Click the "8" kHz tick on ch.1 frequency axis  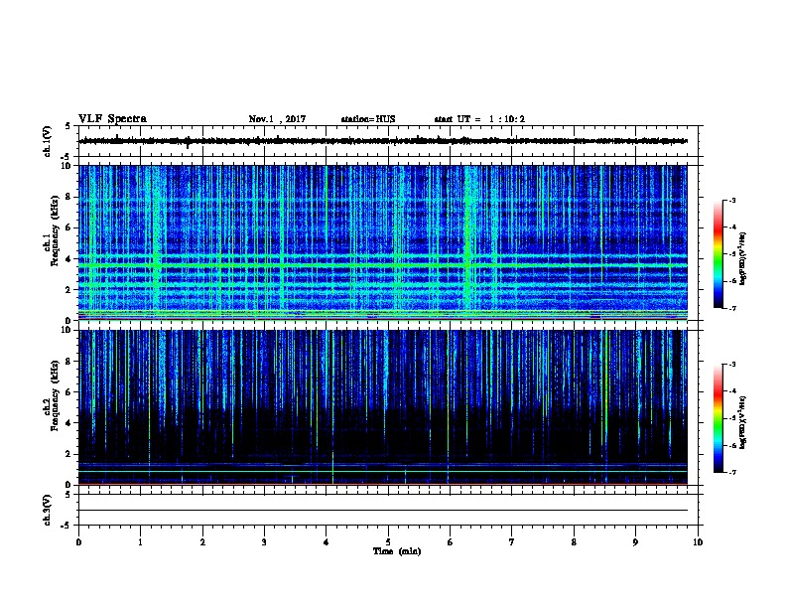(68, 197)
